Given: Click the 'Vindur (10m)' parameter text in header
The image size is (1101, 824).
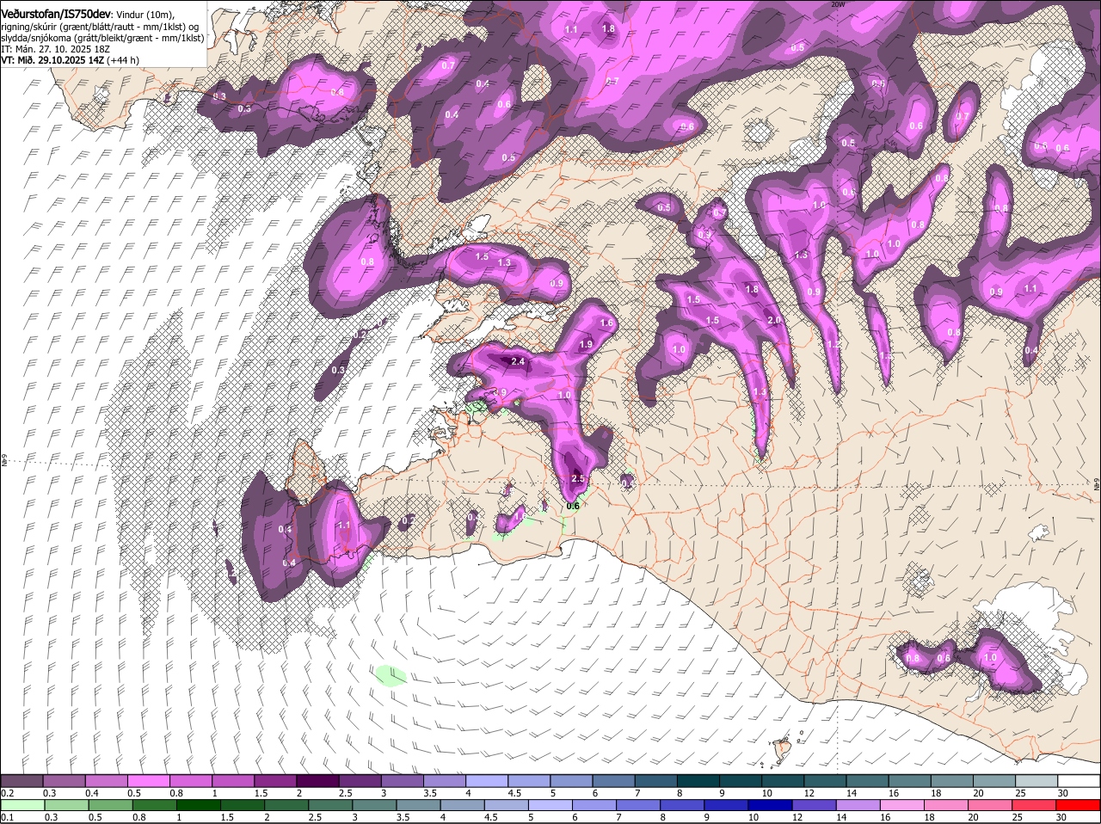Looking at the screenshot, I should pos(145,15).
